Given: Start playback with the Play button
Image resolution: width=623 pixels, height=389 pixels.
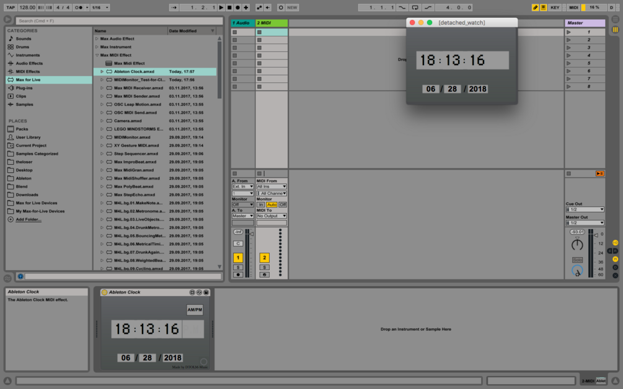Looking at the screenshot, I should click(x=221, y=7).
